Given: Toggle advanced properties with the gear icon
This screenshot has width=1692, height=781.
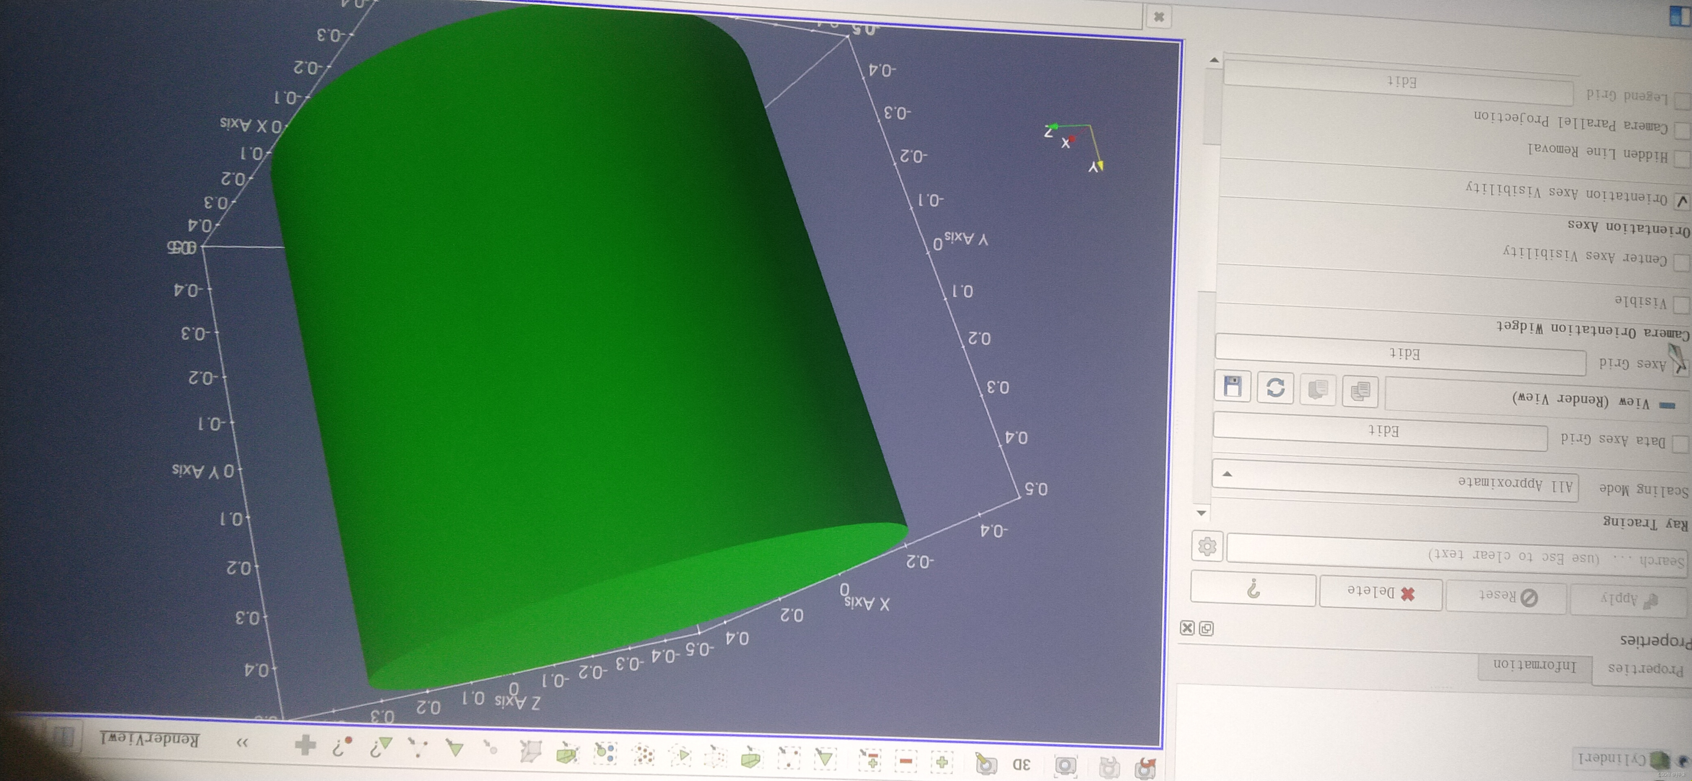Looking at the screenshot, I should (1207, 547).
